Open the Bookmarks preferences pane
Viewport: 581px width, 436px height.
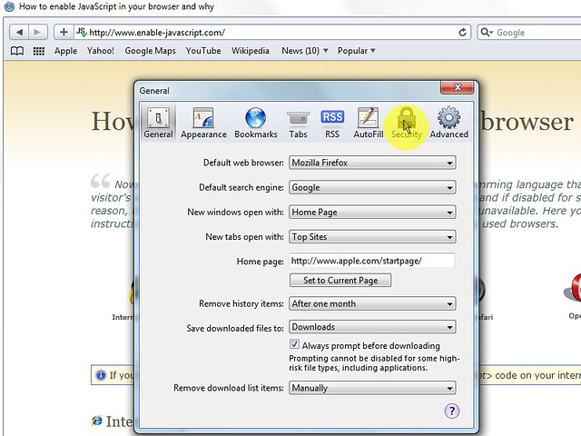pos(255,123)
